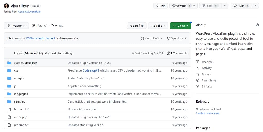263x132 pixels.
Task: Open the js folder
Action: pos(15,86)
